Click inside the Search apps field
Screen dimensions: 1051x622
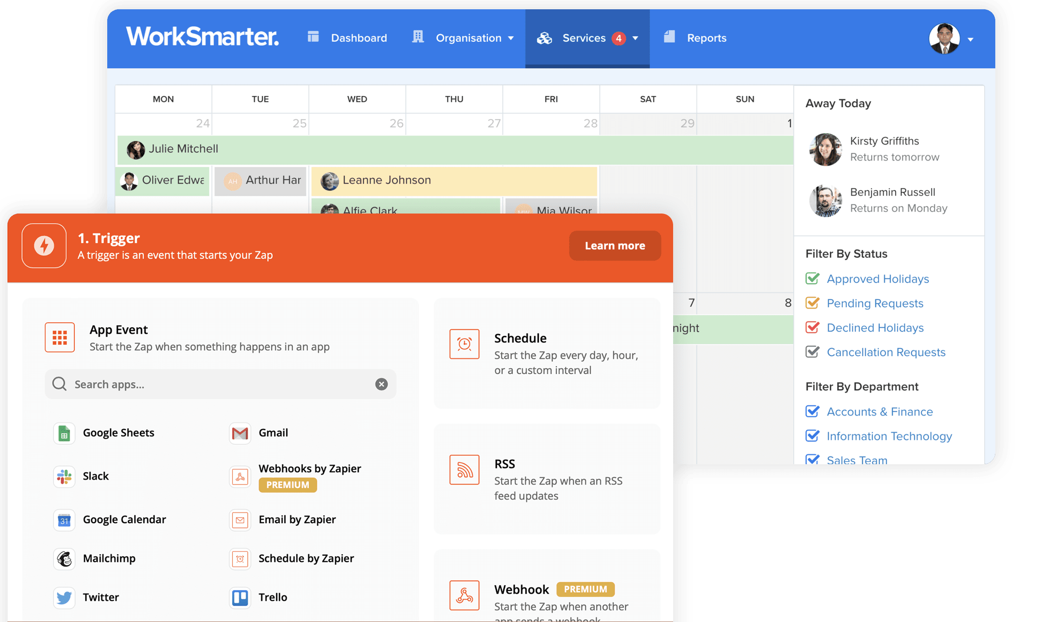click(x=218, y=384)
